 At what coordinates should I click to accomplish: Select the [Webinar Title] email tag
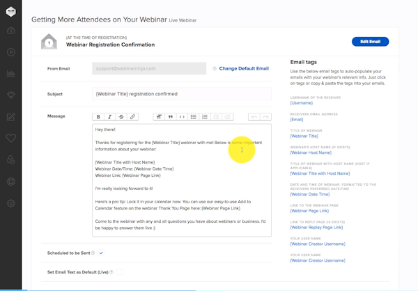(x=304, y=136)
